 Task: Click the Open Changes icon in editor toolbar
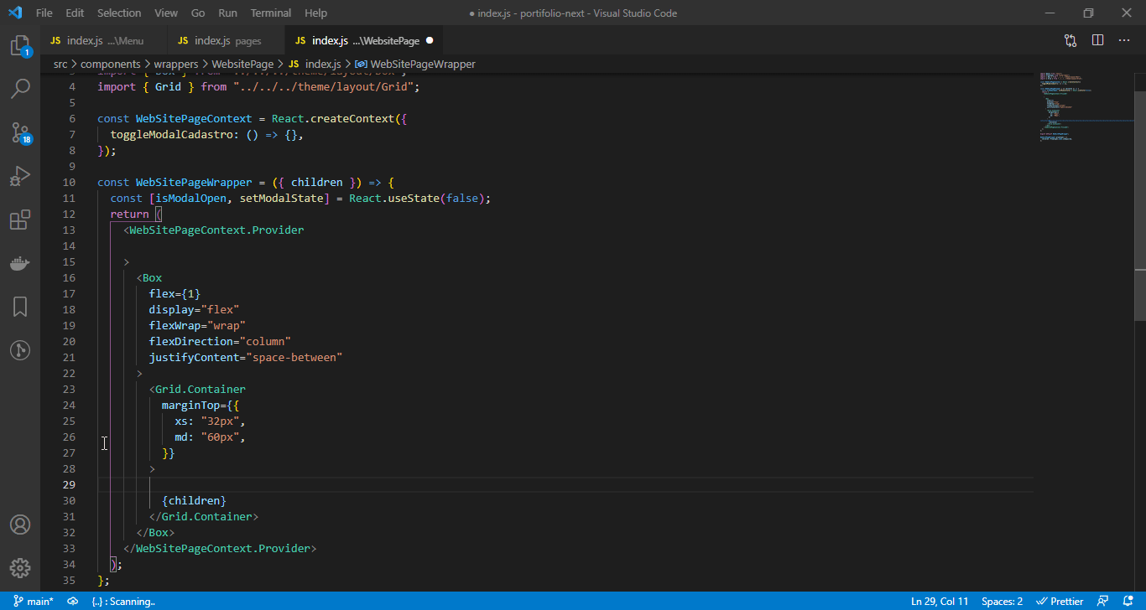point(1070,40)
